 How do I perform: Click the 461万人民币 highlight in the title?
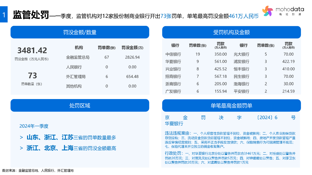tap(244, 16)
